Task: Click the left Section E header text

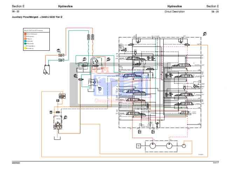Action: click(18, 6)
